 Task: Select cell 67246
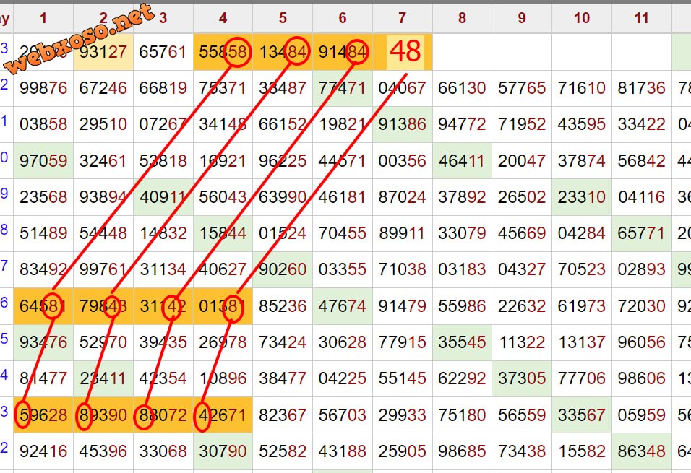[103, 88]
